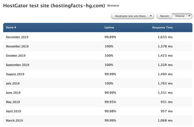The height and width of the screenshot is (127, 194).
Task: Switch to the Recent view
Action: click(164, 16)
